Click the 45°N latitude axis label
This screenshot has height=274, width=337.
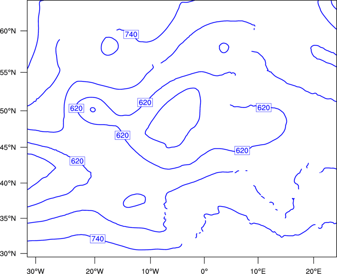[8, 147]
